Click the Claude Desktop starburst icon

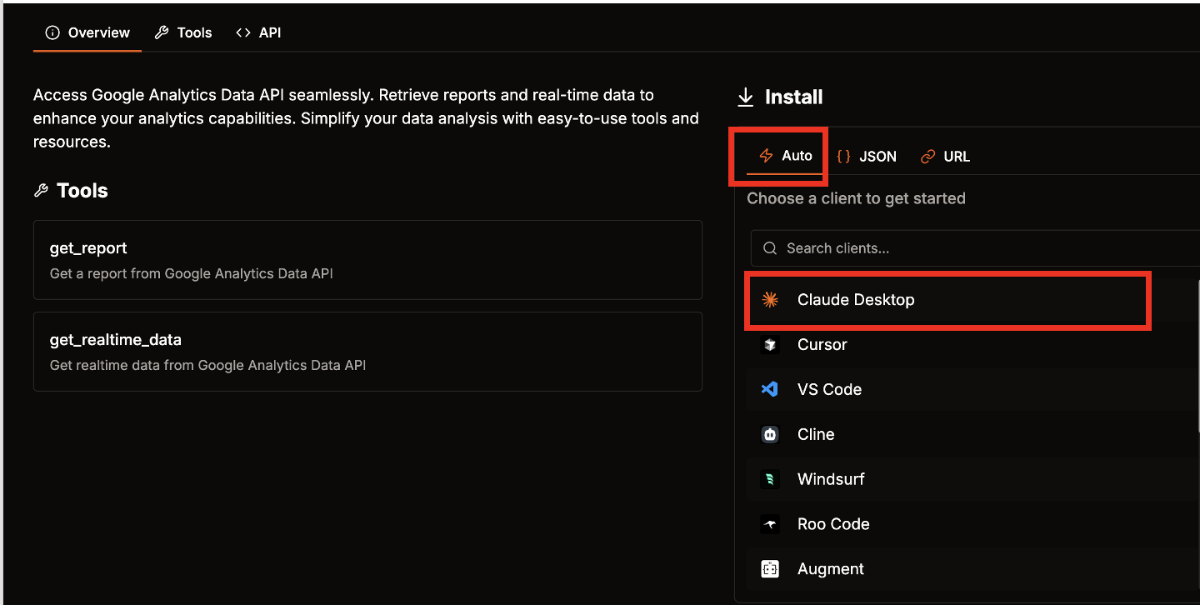click(x=770, y=300)
